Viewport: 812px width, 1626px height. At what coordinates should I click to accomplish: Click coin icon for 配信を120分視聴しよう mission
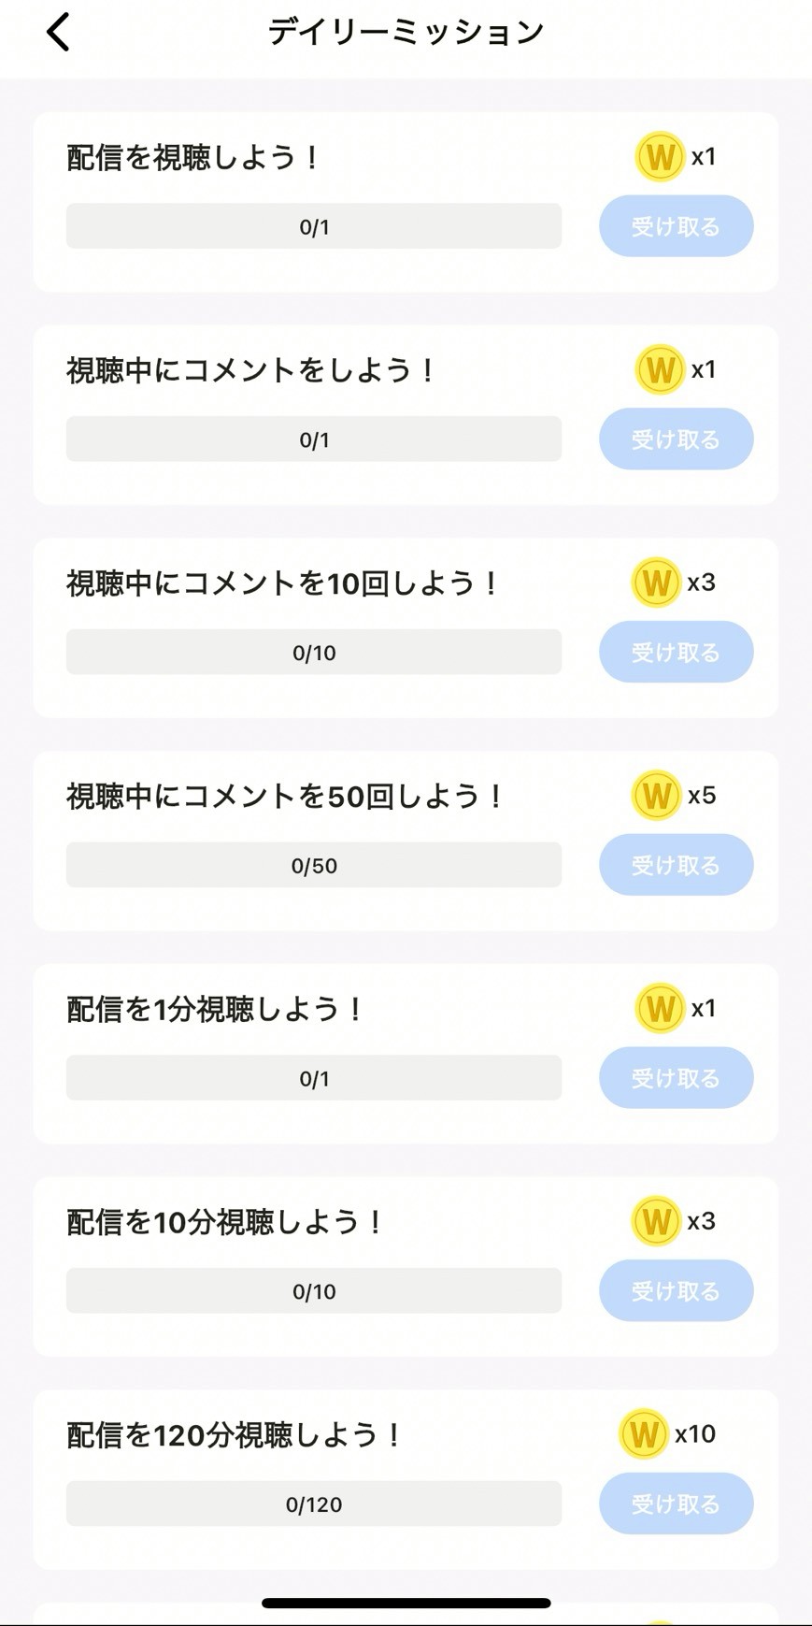[x=644, y=1433]
